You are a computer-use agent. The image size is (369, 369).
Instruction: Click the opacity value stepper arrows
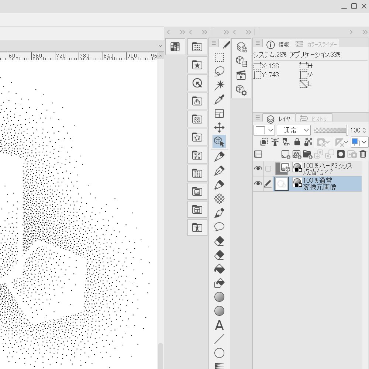click(x=364, y=130)
